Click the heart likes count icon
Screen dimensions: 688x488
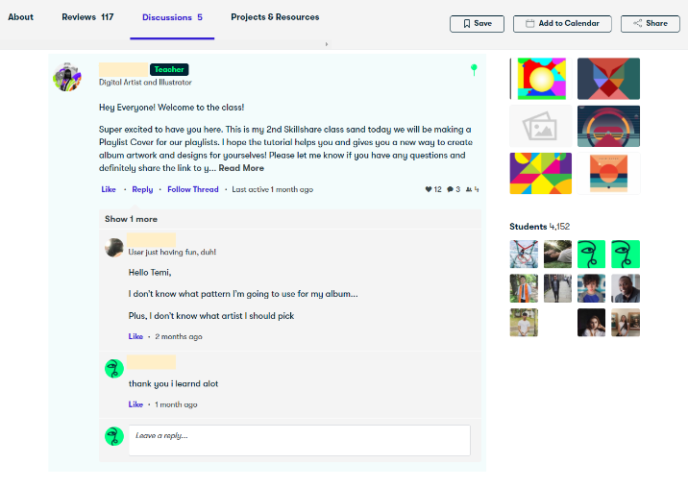[429, 189]
